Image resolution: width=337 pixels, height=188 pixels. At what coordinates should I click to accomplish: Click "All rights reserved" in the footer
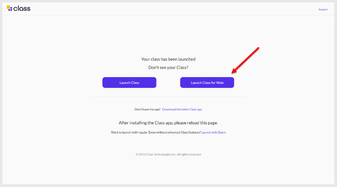189,155
